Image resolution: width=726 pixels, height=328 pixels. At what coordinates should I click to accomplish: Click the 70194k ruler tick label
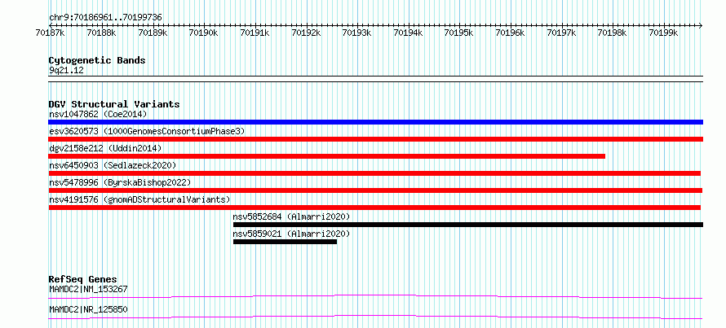click(409, 33)
